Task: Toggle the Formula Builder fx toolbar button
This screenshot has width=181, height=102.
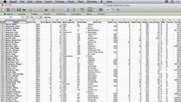Action: pos(90,10)
